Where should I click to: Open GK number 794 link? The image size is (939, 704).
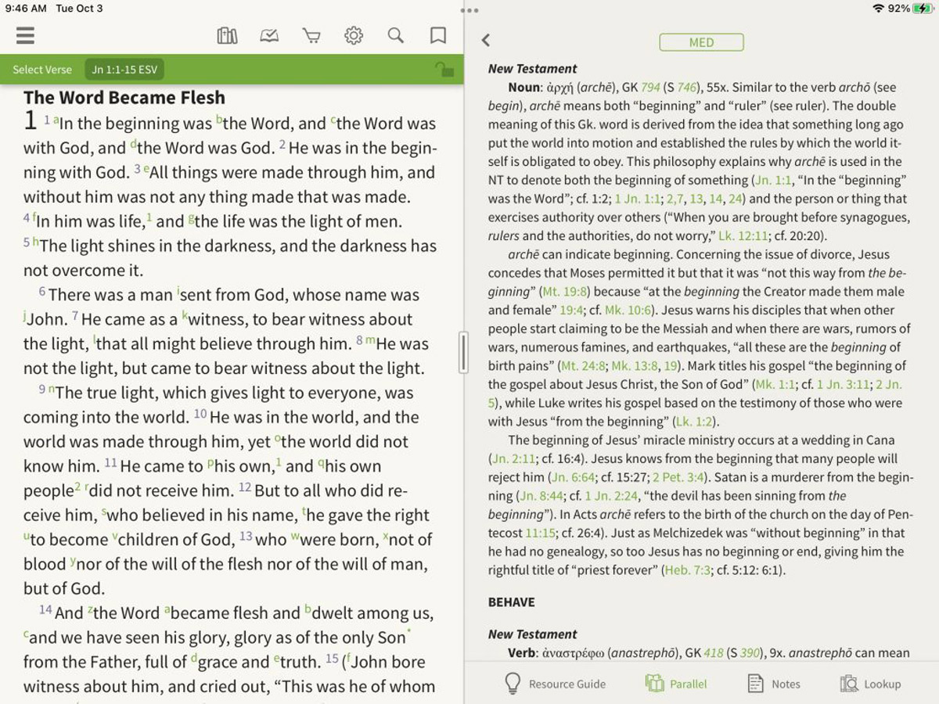(x=650, y=88)
